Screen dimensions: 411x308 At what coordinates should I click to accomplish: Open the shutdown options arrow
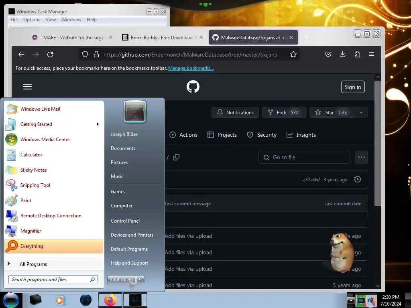pos(140,280)
